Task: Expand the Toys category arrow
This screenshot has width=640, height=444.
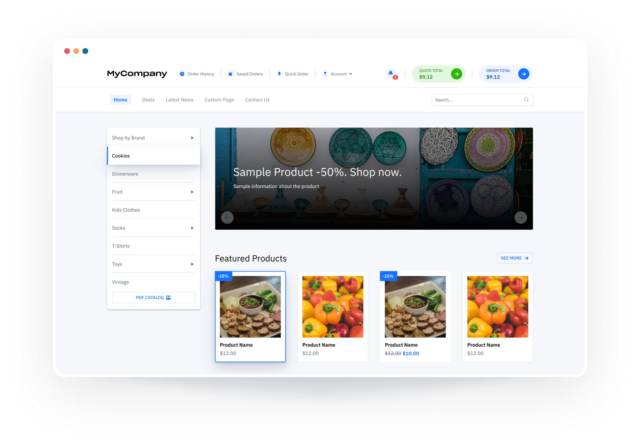Action: (192, 264)
